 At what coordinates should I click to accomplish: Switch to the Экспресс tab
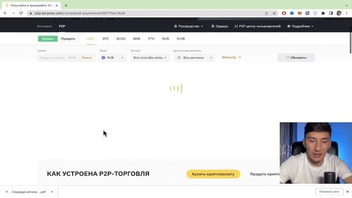pos(44,26)
